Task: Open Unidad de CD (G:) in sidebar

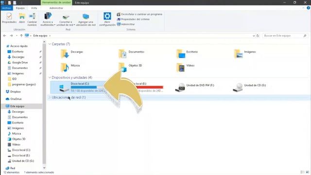Action: click(23, 161)
